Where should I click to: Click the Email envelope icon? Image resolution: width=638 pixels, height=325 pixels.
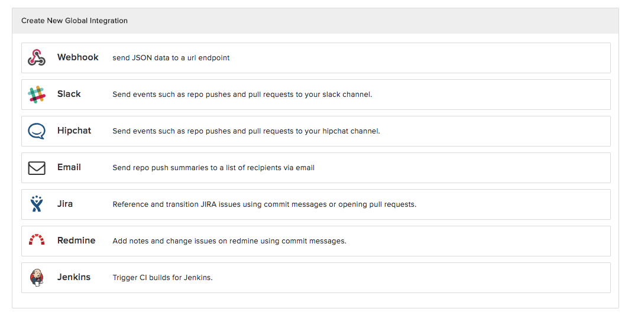(x=37, y=168)
